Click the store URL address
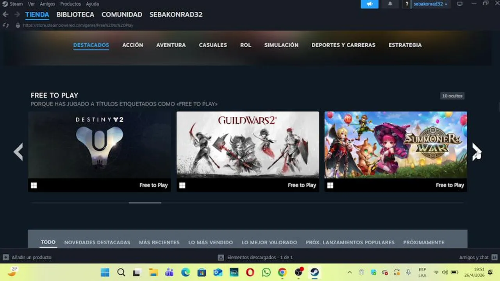Viewport: 500px width, 281px height. click(78, 25)
